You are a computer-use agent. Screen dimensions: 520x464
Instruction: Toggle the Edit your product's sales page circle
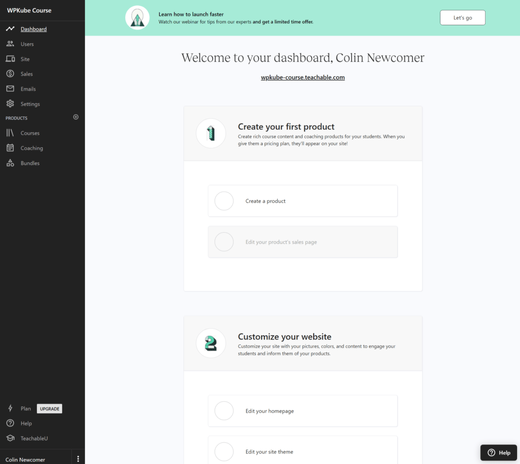224,242
